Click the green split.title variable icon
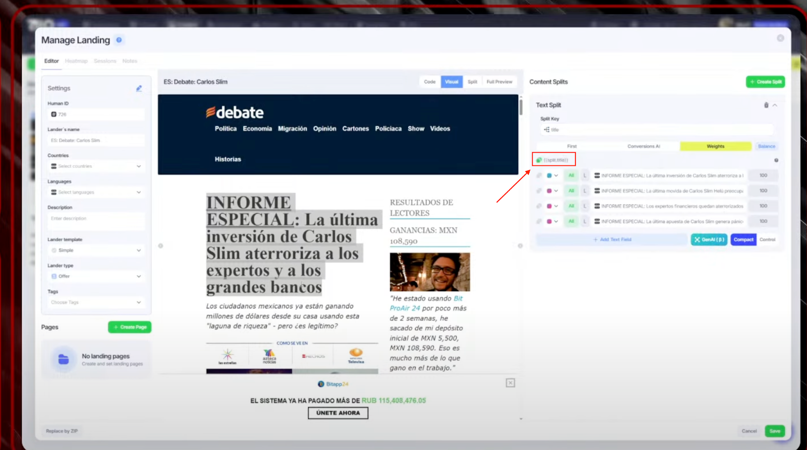807x450 pixels. [539, 160]
